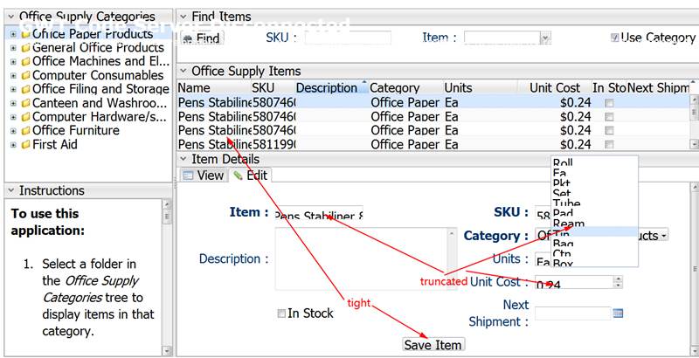
Task: Select Ream in the units dropdown list
Action: (x=569, y=224)
